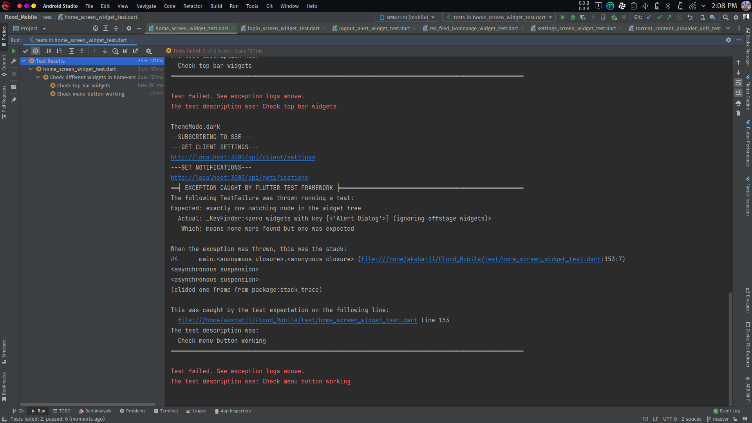Screen dimensions: 752x423
Task: Open the Project view dropdown
Action: 29,28
